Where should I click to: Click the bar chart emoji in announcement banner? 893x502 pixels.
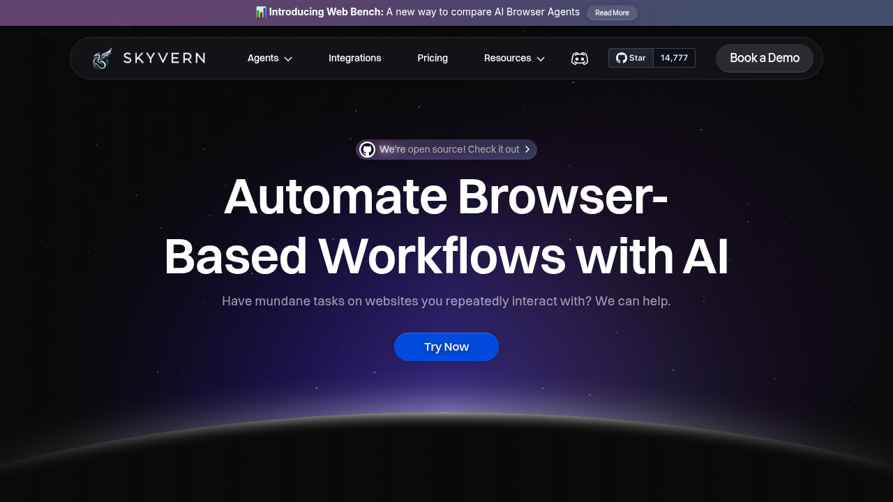(261, 12)
